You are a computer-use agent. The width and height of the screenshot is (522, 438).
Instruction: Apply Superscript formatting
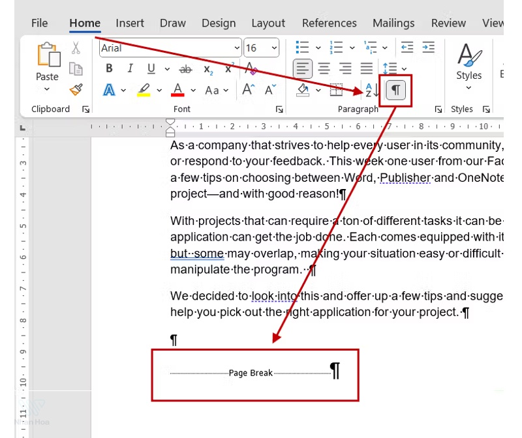coord(229,68)
